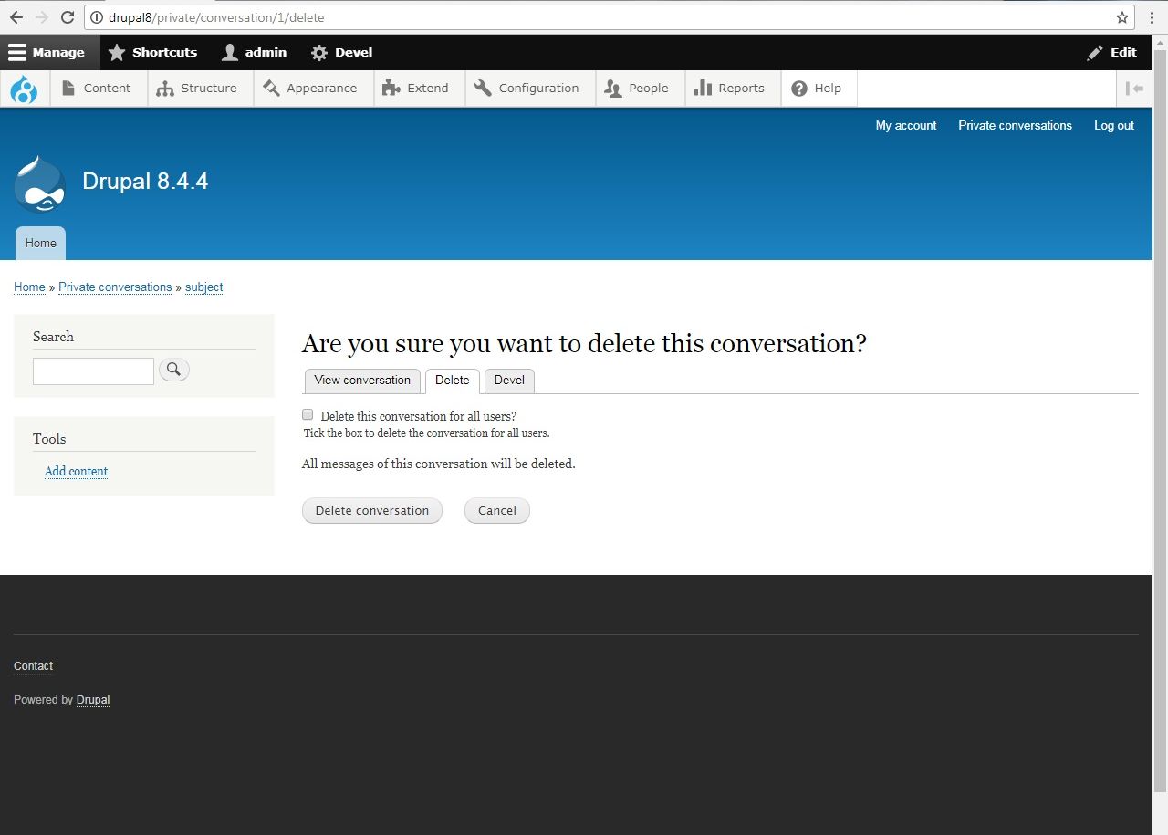Open the Devel gear icon
Viewport: 1168px width, 835px height.
click(x=318, y=52)
